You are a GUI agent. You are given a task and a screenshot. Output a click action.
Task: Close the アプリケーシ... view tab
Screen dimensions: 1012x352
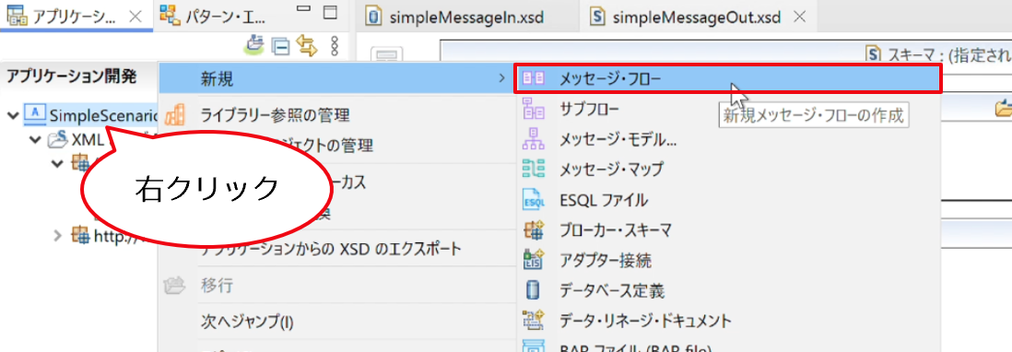click(135, 17)
